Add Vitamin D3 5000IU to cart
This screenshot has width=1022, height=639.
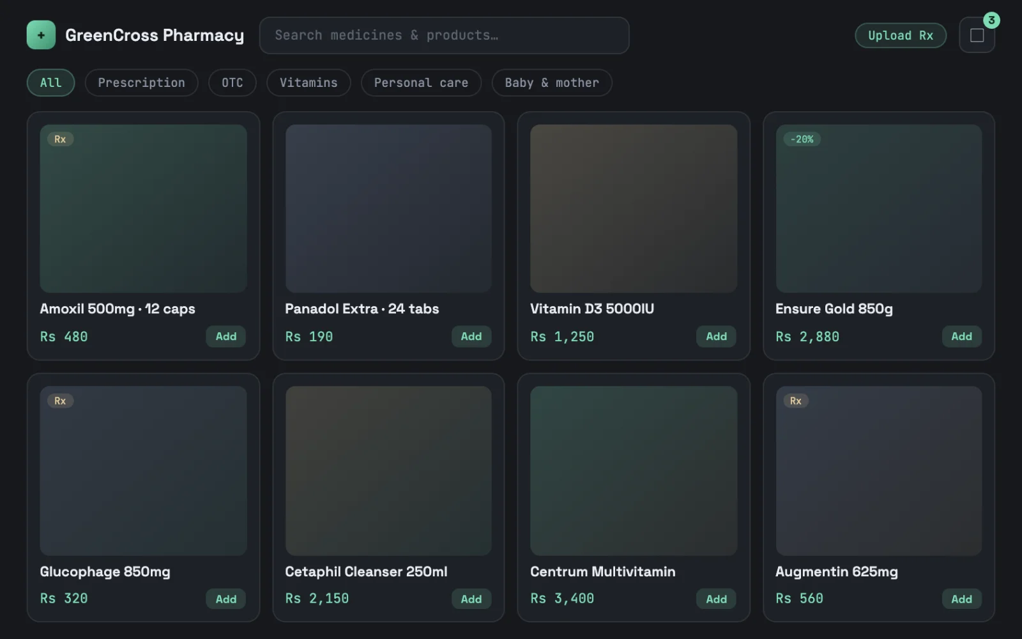[x=716, y=336]
